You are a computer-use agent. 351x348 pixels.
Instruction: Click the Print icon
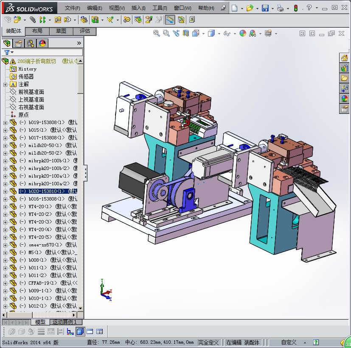[280, 8]
